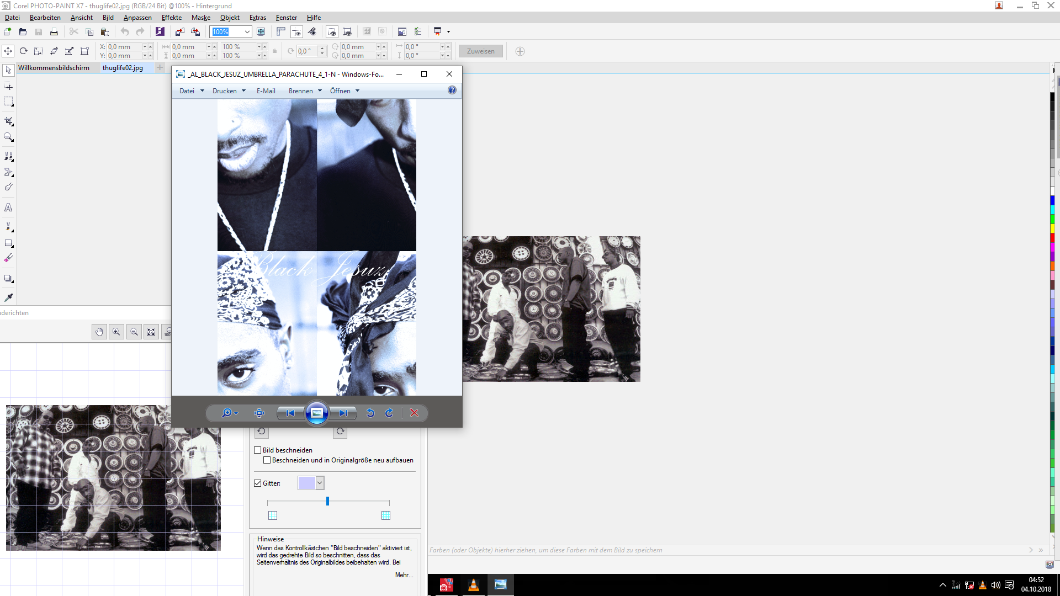The width and height of the screenshot is (1060, 596).
Task: Open the Bearbeiten menu
Action: pyautogui.click(x=45, y=18)
